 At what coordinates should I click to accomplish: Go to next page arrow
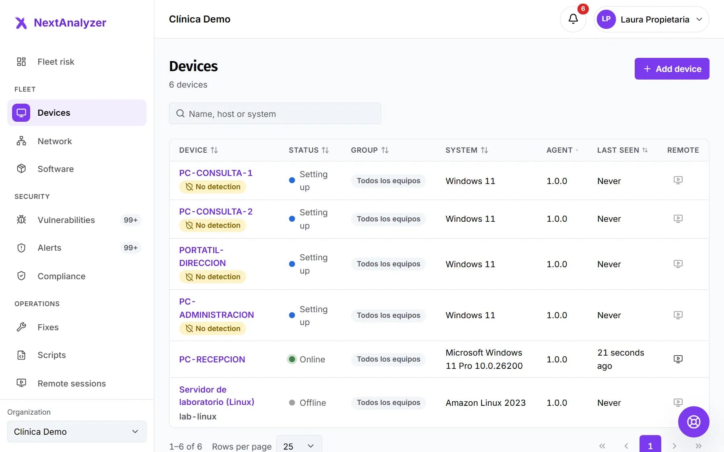(x=674, y=446)
